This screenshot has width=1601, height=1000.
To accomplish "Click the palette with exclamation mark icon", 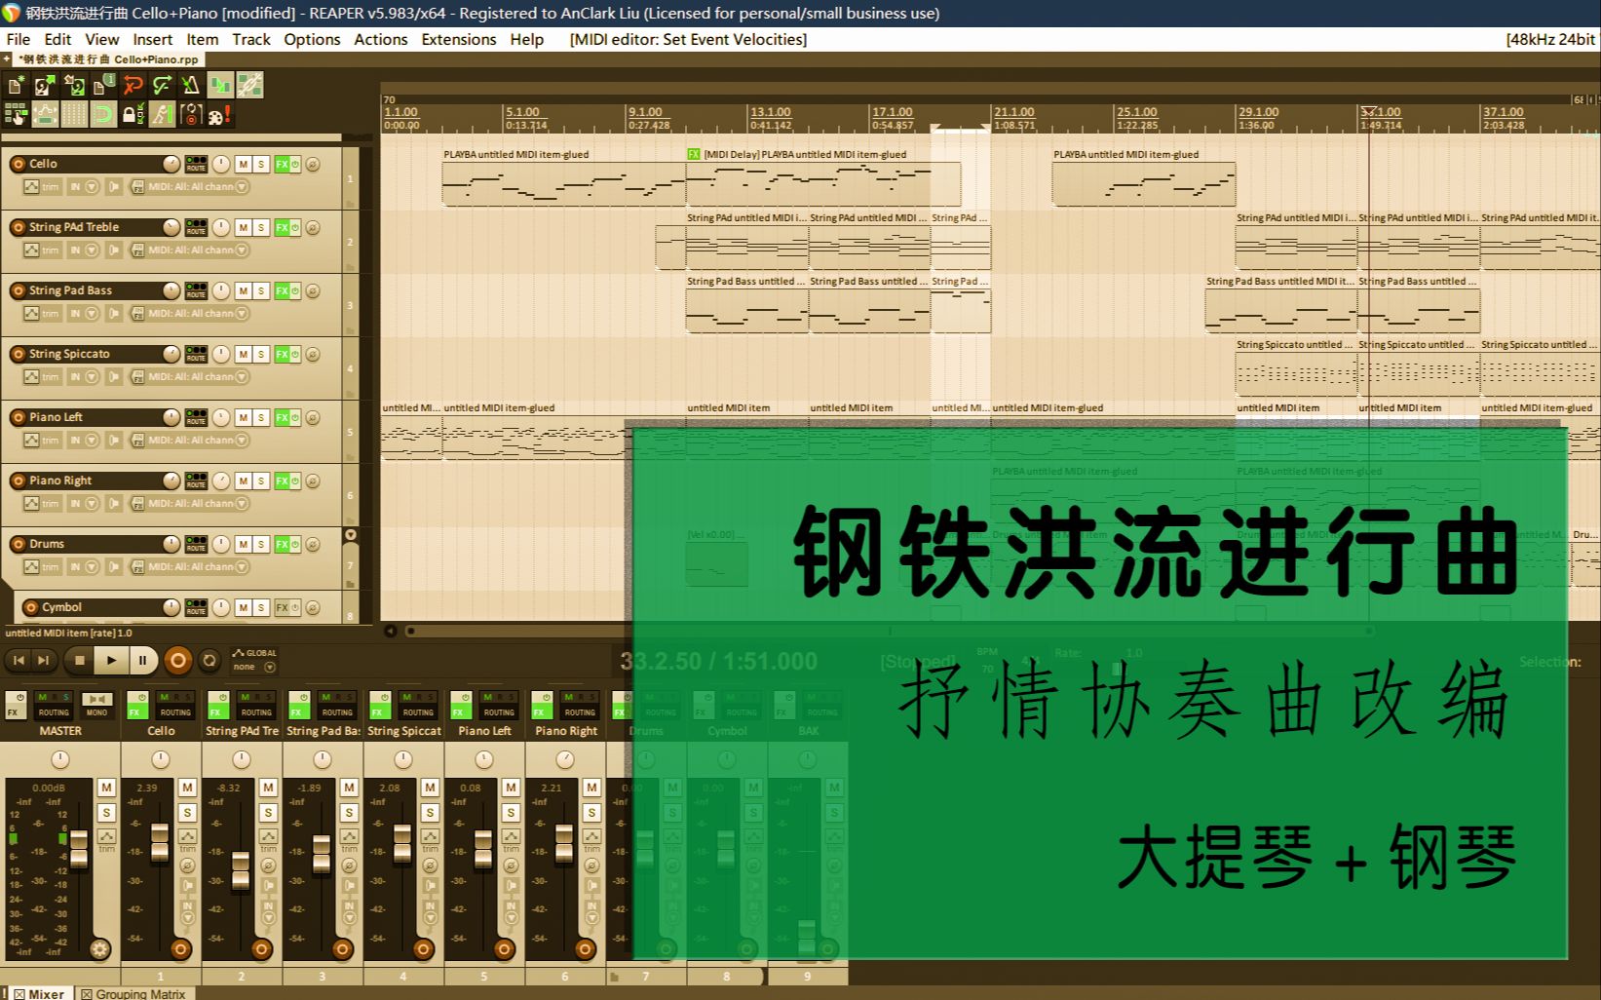I will coord(220,114).
